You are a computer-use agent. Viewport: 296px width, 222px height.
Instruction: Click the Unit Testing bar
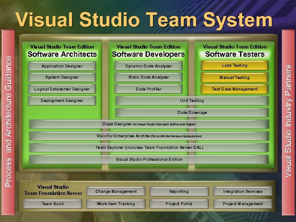(192, 101)
